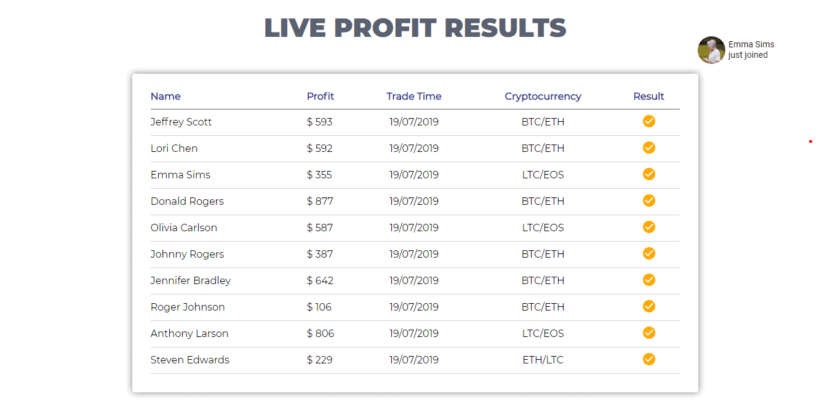Click the Profit column header
Screen dimensions: 830x404
point(321,97)
